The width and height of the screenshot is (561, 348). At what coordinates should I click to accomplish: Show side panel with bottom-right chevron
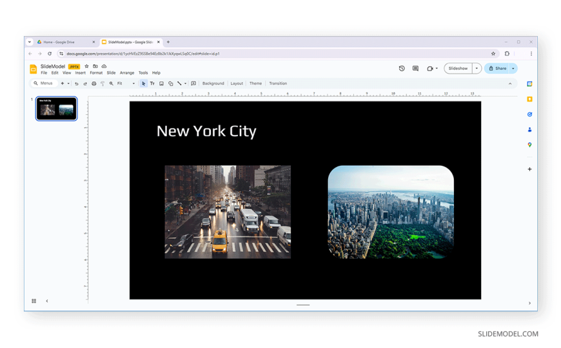[x=529, y=303]
